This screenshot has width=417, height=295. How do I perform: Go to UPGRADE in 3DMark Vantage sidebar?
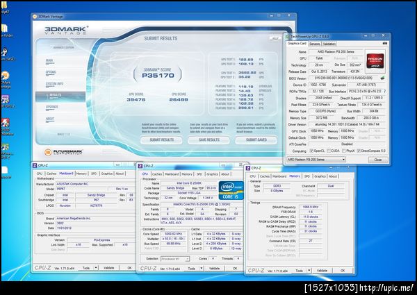(51, 107)
